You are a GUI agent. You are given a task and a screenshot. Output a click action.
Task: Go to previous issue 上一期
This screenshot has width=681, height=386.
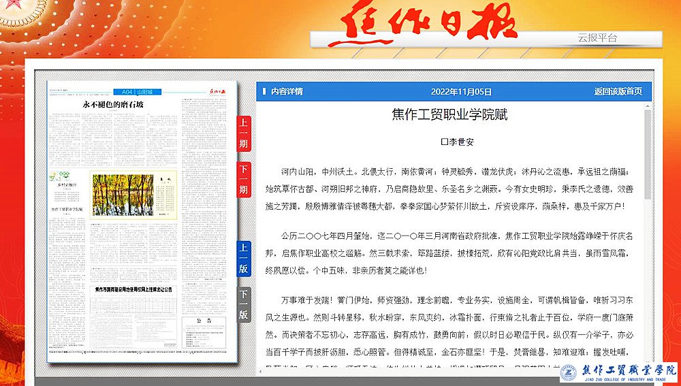(244, 133)
